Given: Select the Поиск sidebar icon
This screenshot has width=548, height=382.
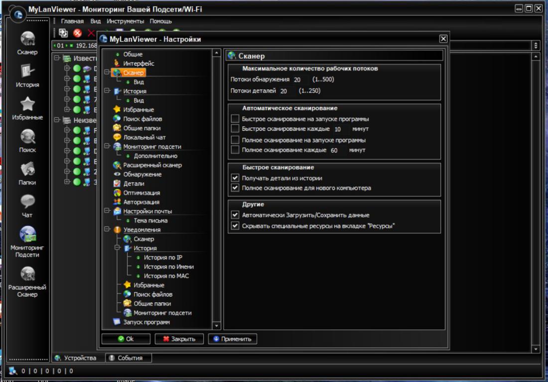Looking at the screenshot, I should pyautogui.click(x=27, y=137).
